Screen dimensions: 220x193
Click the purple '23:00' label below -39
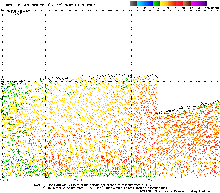coord(78,180)
